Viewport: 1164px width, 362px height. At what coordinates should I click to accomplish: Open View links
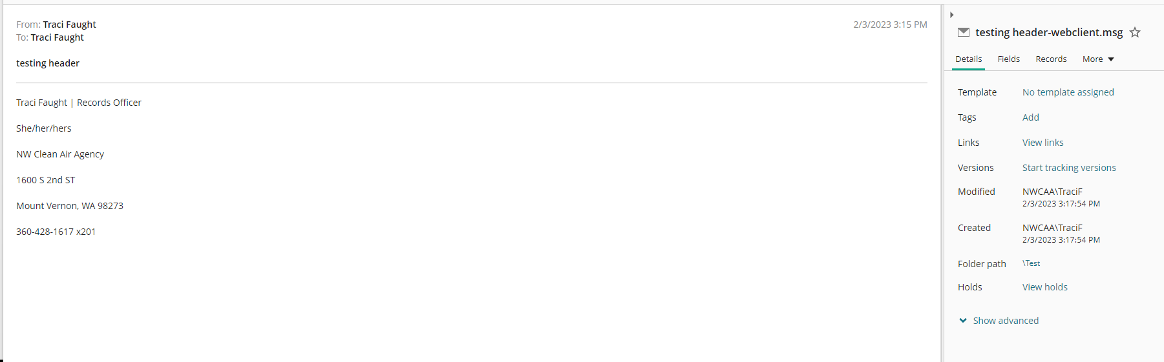tap(1042, 143)
